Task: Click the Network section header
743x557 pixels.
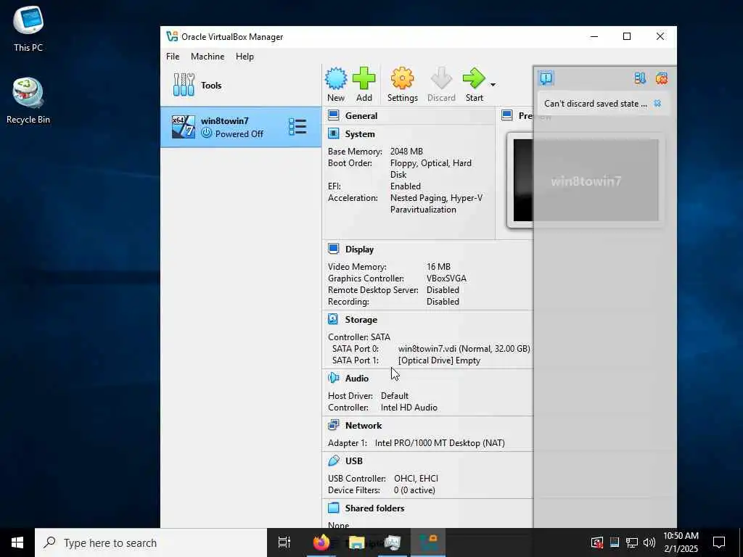Action: (364, 425)
